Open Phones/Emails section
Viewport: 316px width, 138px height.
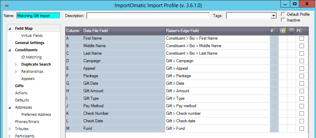pyautogui.click(x=27, y=122)
